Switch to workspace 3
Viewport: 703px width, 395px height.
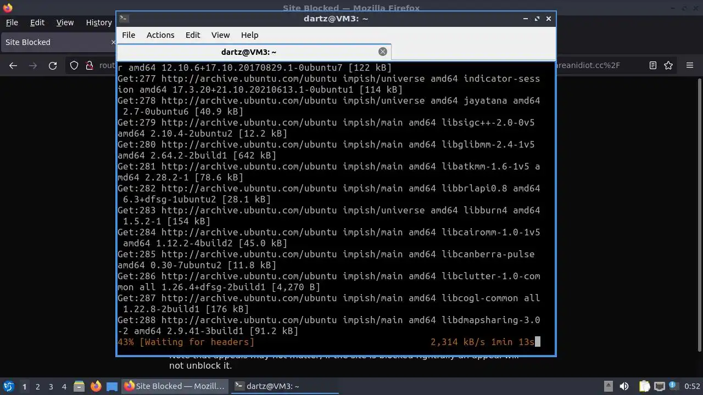coord(51,386)
